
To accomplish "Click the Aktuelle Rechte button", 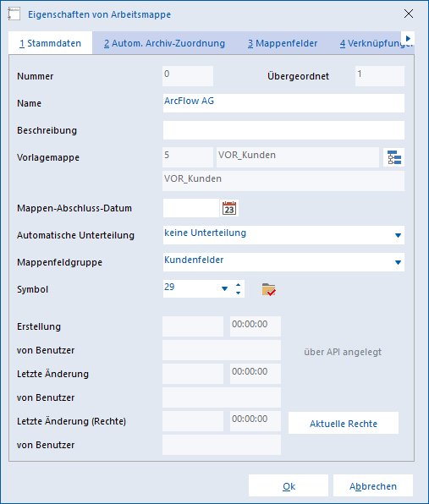I will tap(344, 424).
